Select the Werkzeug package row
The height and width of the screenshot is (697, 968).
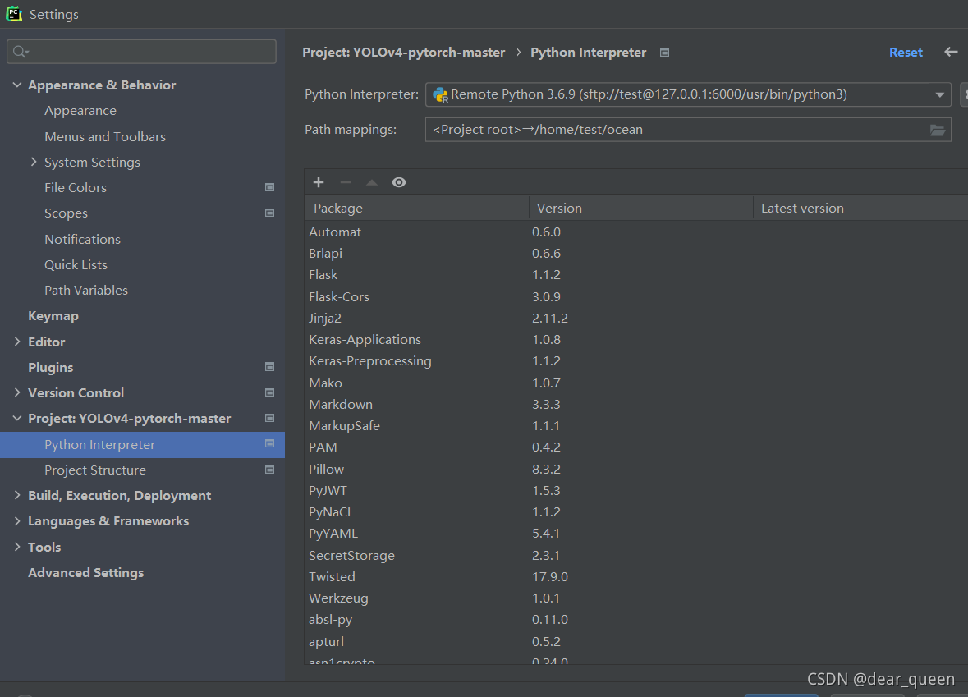coord(636,598)
